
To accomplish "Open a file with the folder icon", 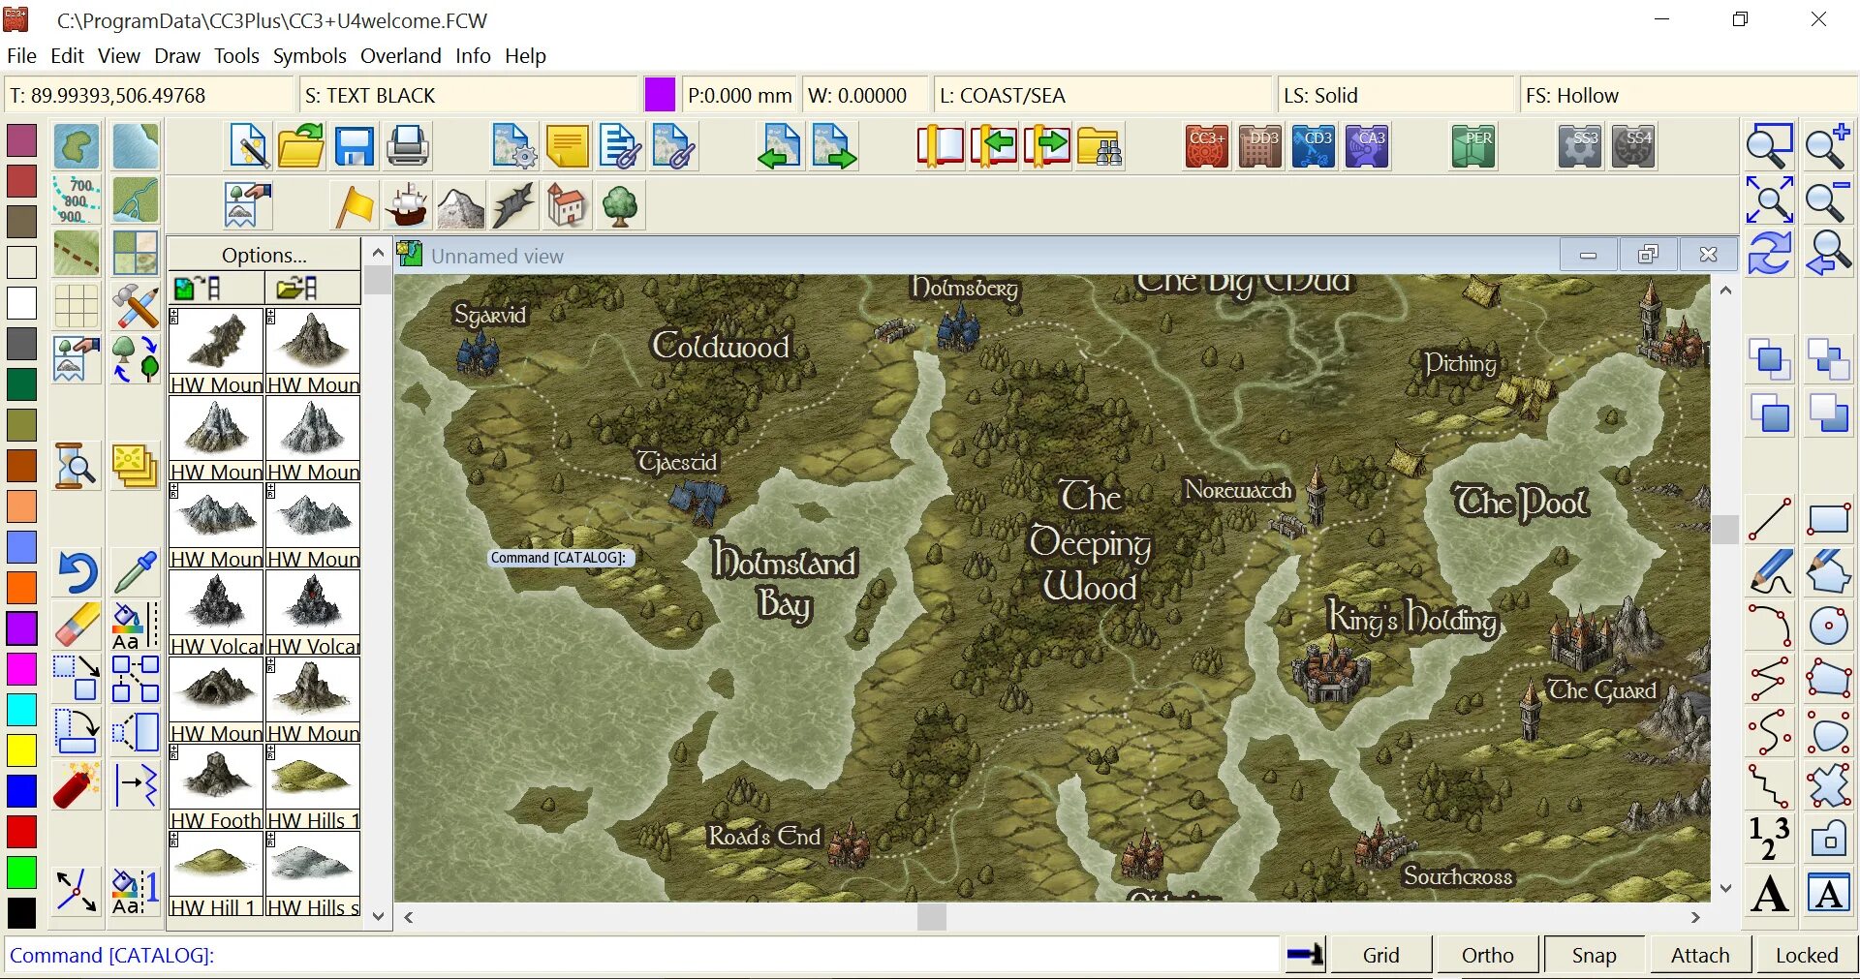I will [301, 147].
